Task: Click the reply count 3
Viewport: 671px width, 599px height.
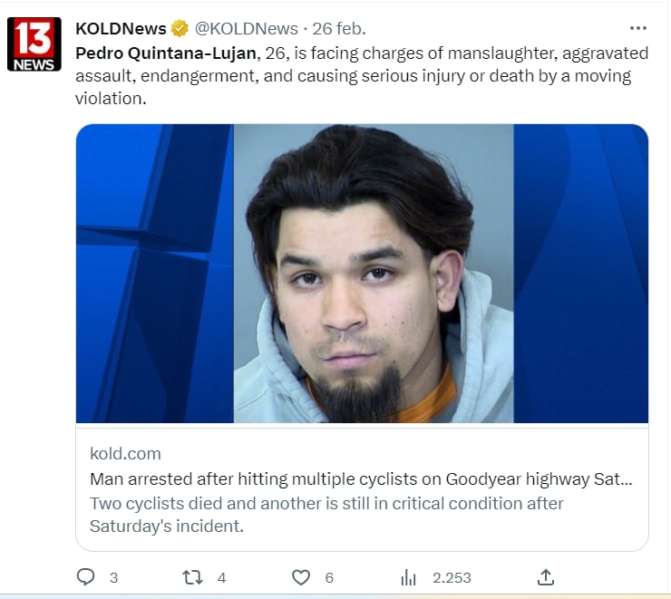Action: tap(113, 578)
